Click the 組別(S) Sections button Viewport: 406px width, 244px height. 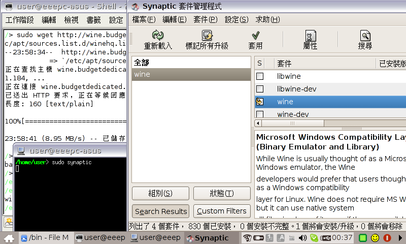(x=160, y=193)
